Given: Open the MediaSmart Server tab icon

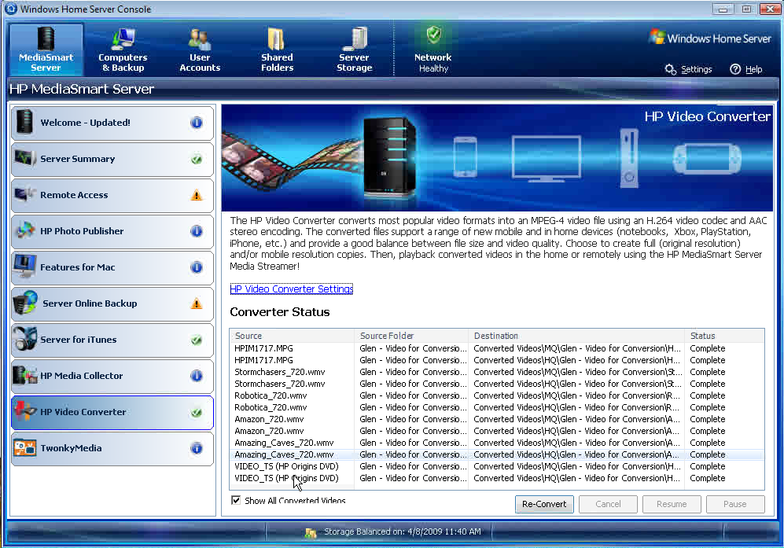Looking at the screenshot, I should tap(46, 38).
